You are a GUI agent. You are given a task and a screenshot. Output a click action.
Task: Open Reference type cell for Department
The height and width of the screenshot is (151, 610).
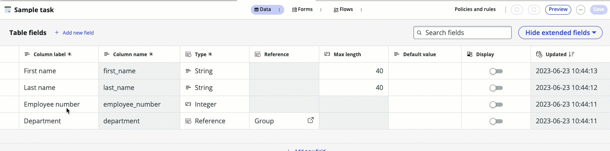(214, 121)
